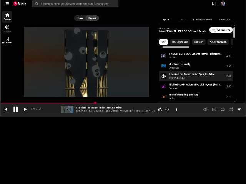246x184 pixels.
Task: Click the queue scrollbar down arrow
Action: tap(234, 101)
